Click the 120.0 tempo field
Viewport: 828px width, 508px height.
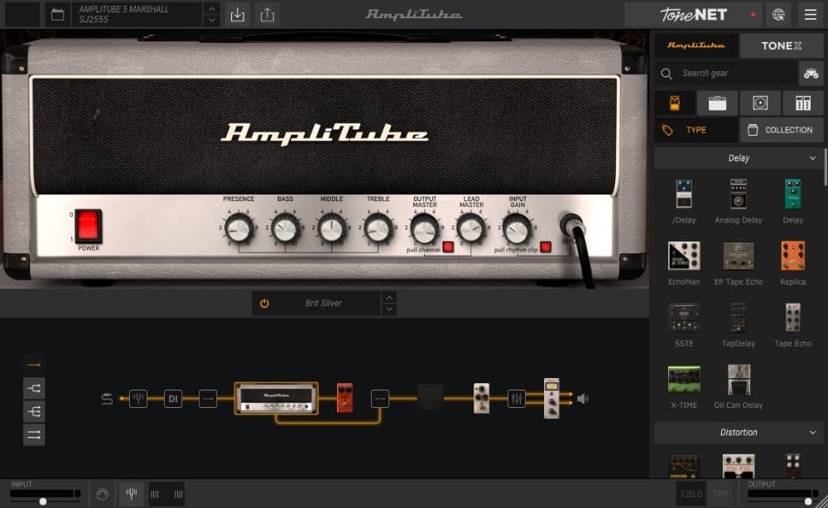[x=691, y=494]
